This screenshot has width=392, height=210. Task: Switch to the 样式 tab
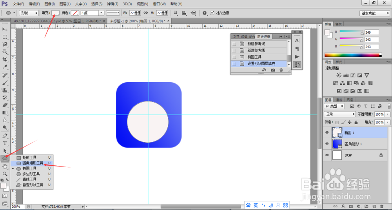point(339,62)
